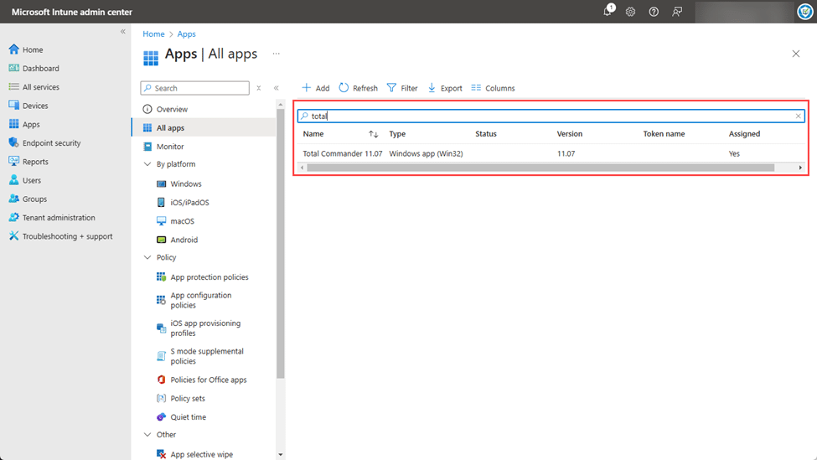Collapse the By platform section
The height and width of the screenshot is (460, 817).
148,165
